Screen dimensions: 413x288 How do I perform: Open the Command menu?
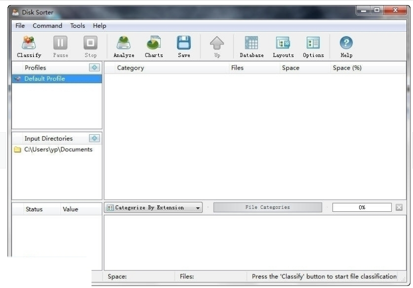pyautogui.click(x=47, y=26)
